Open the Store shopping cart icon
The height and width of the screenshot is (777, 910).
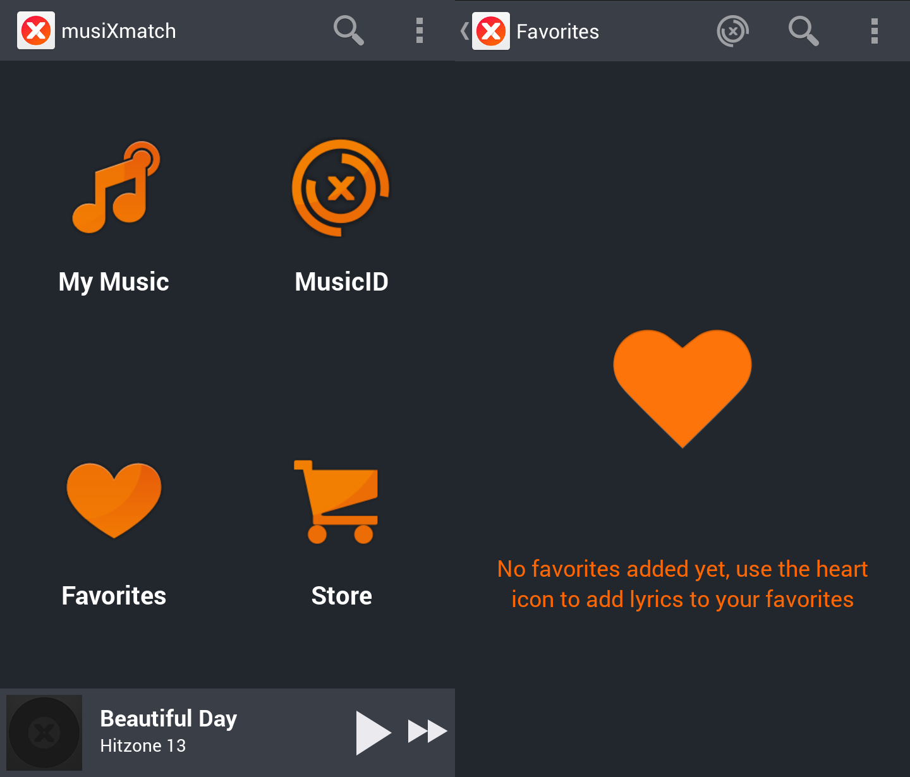(336, 502)
